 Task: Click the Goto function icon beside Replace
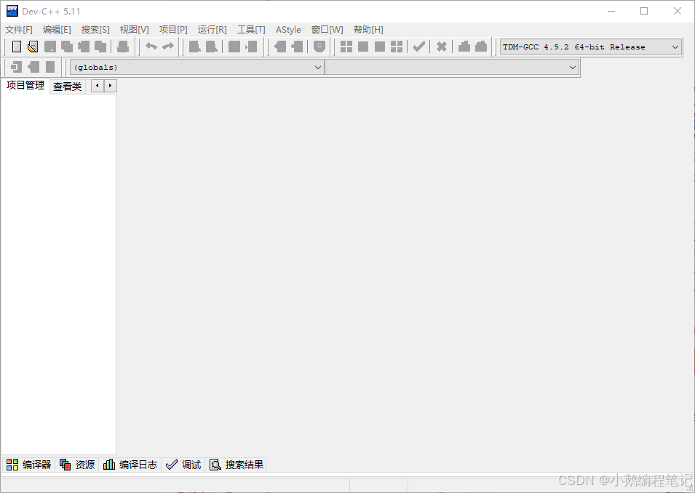click(x=234, y=47)
